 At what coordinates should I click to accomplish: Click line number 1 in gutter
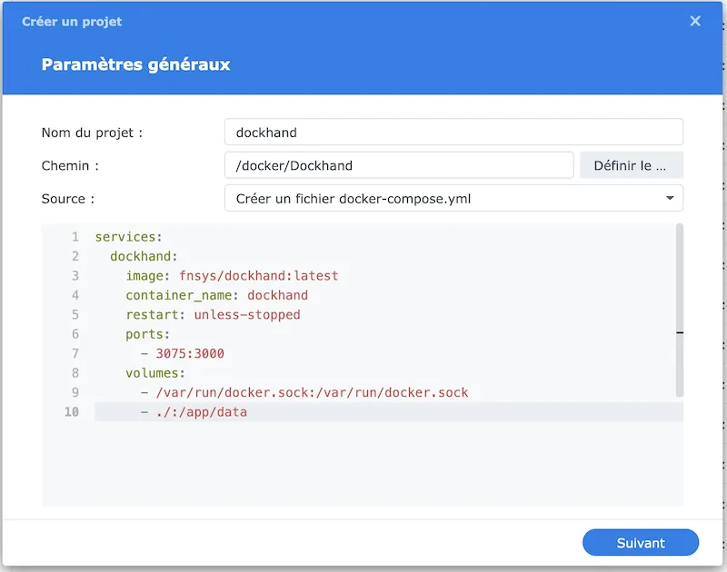tap(75, 237)
